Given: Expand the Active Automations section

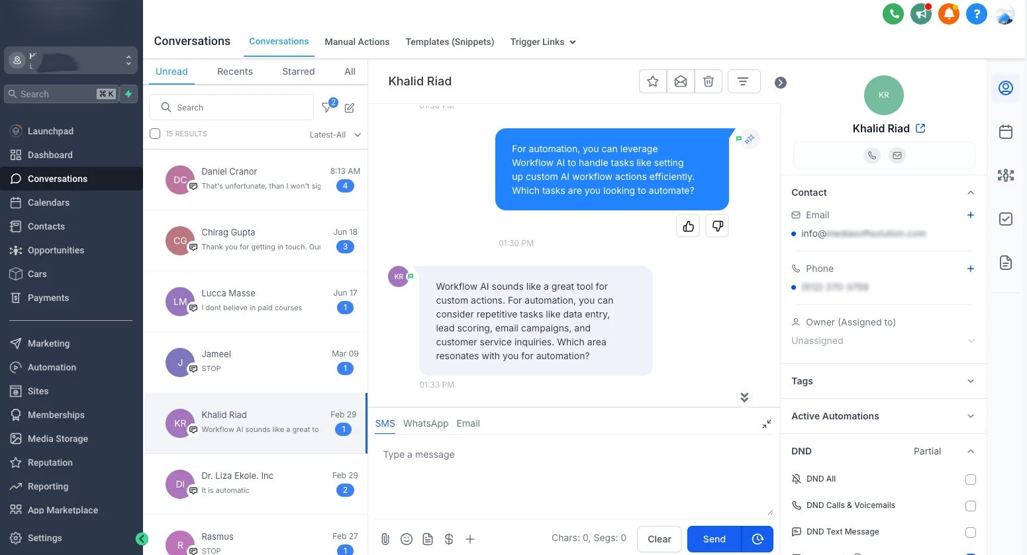Looking at the screenshot, I should coord(883,416).
